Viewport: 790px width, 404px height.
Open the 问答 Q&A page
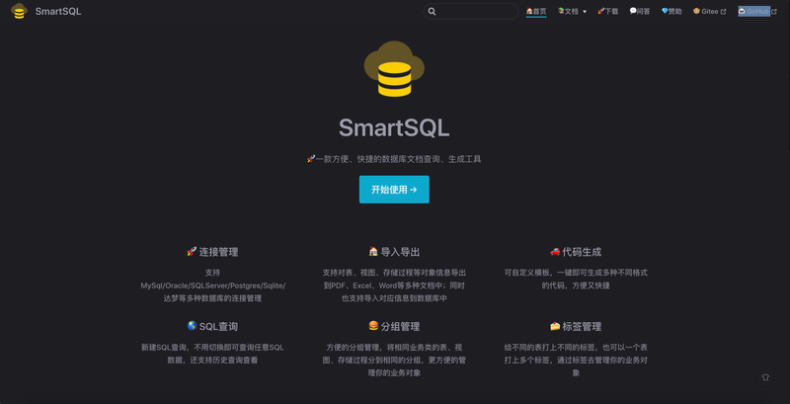pyautogui.click(x=639, y=11)
